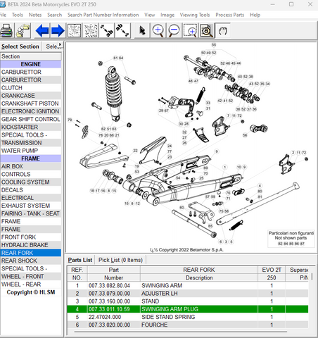Select the WHEEL - REAR section
The width and height of the screenshot is (318, 338).
coord(30,284)
